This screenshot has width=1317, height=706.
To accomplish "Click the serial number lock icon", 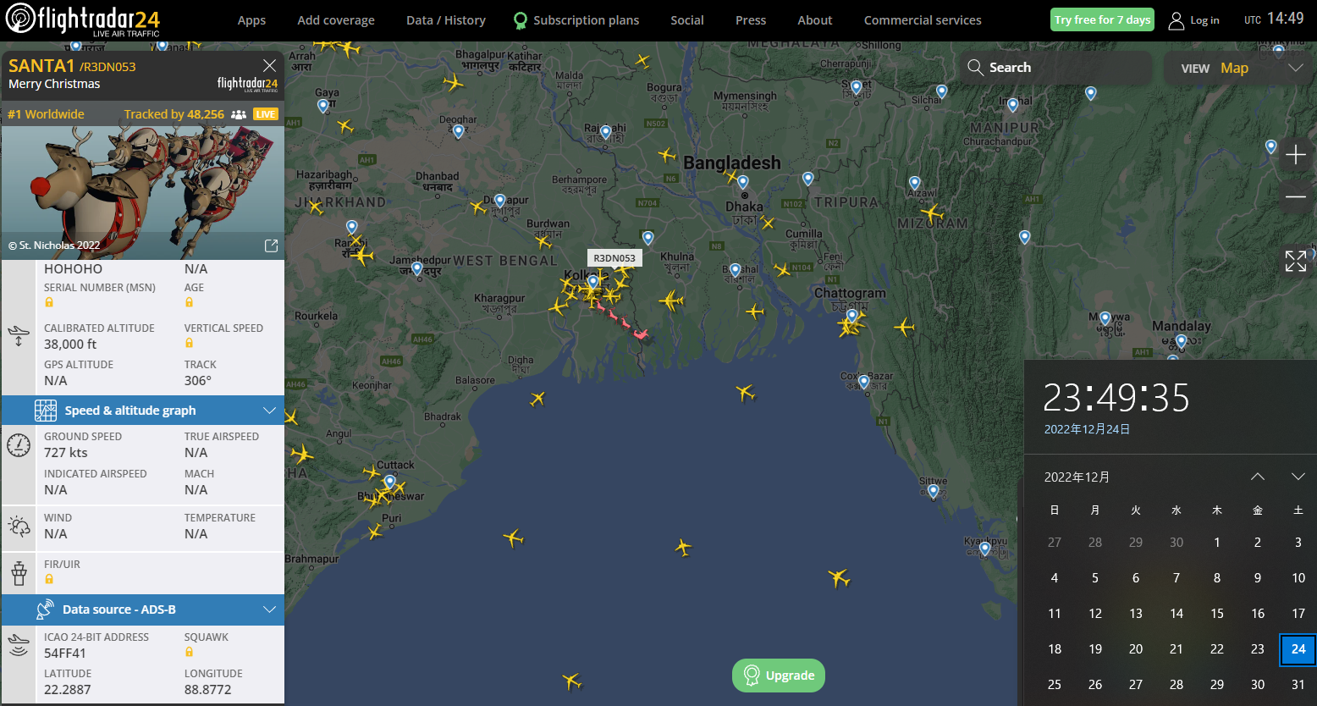I will point(49,302).
